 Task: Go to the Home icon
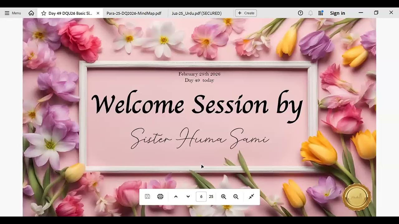pyautogui.click(x=31, y=13)
